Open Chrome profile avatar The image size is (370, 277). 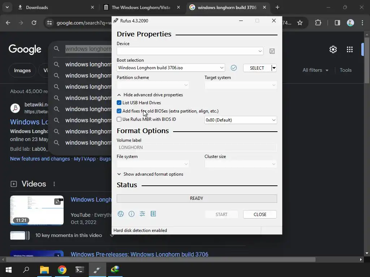[x=350, y=23]
